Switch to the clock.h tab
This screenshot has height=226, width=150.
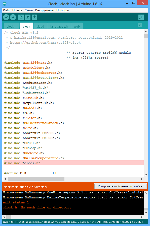[12, 27]
